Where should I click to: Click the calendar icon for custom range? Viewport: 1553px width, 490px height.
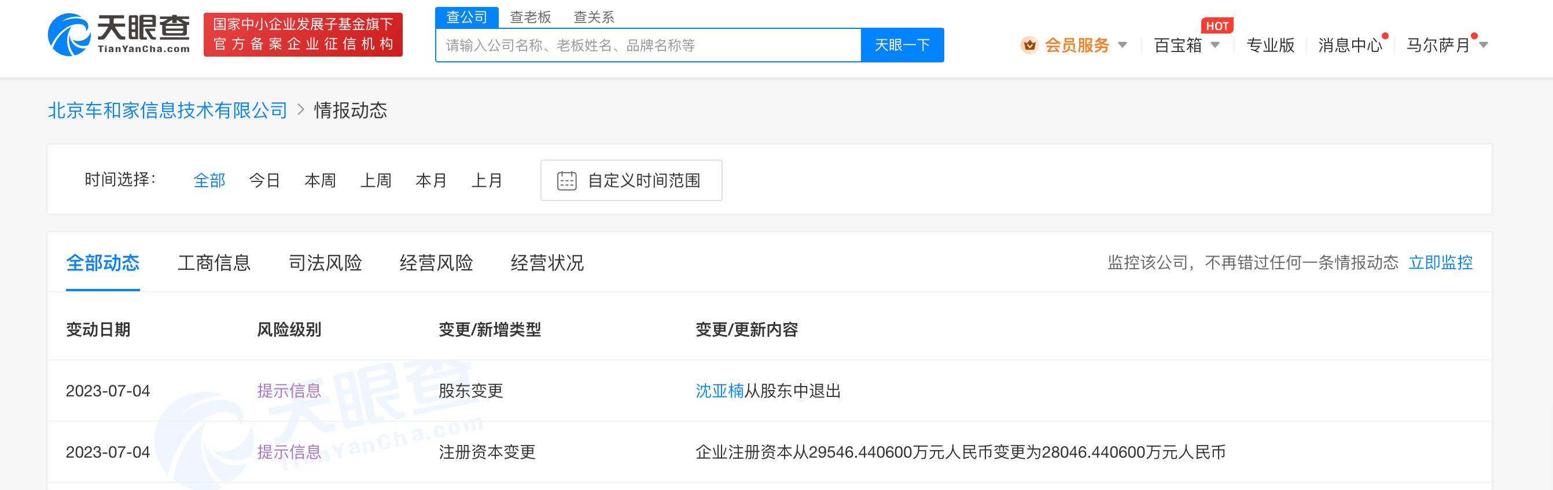566,181
